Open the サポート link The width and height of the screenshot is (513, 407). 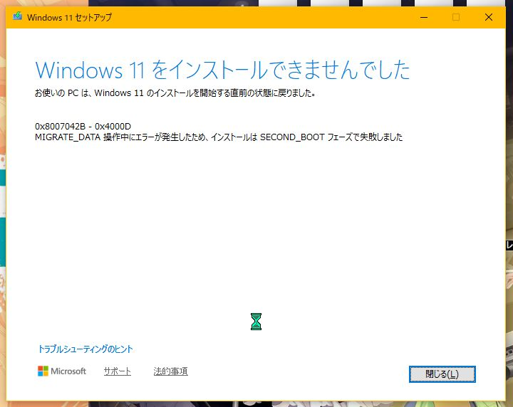click(x=118, y=371)
